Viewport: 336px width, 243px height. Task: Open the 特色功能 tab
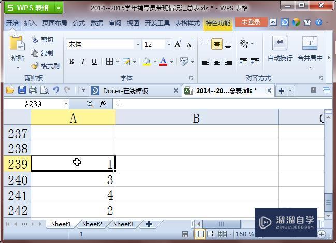pos(218,23)
